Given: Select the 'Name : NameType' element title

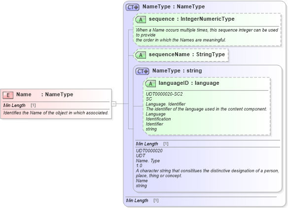Looking at the screenshot, I should pyautogui.click(x=45, y=94).
